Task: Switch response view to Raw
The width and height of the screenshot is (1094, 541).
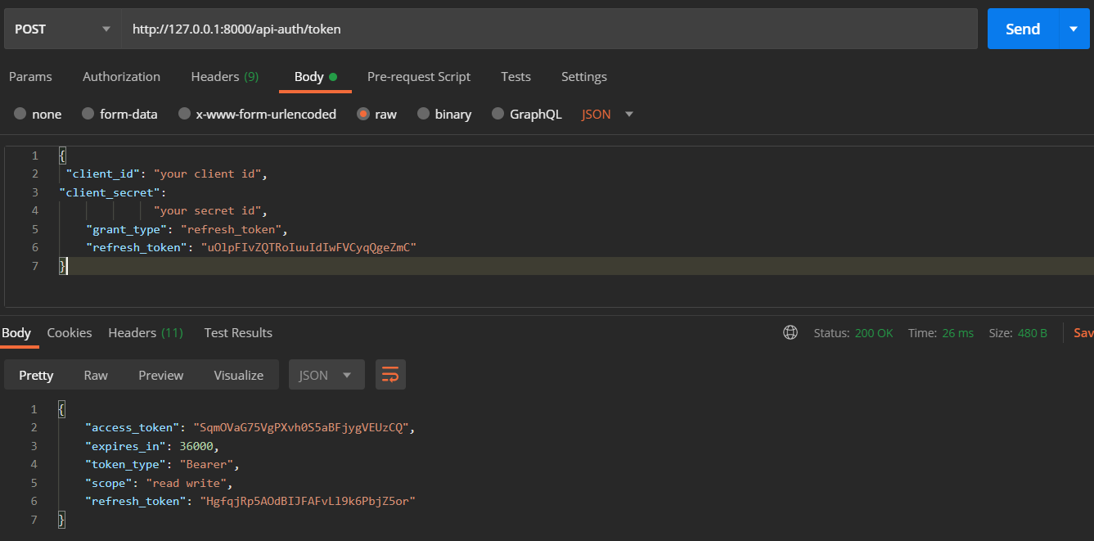Action: [96, 375]
